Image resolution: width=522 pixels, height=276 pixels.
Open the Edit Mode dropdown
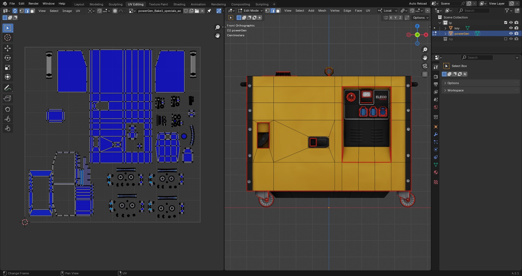250,11
